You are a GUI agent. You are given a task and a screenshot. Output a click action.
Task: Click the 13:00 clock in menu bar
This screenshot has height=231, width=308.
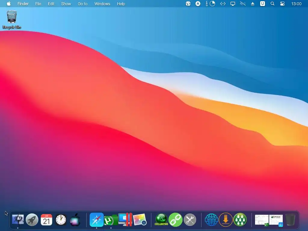[x=296, y=4]
